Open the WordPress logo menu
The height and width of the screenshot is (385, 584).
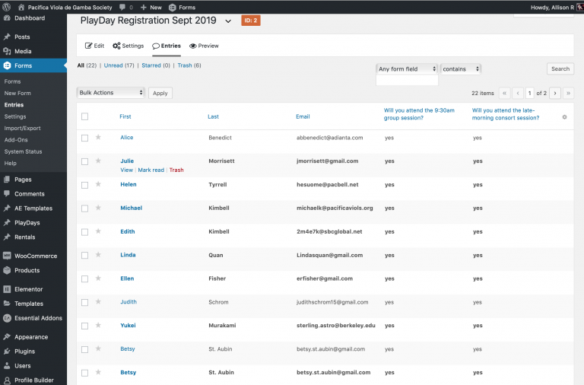point(6,7)
